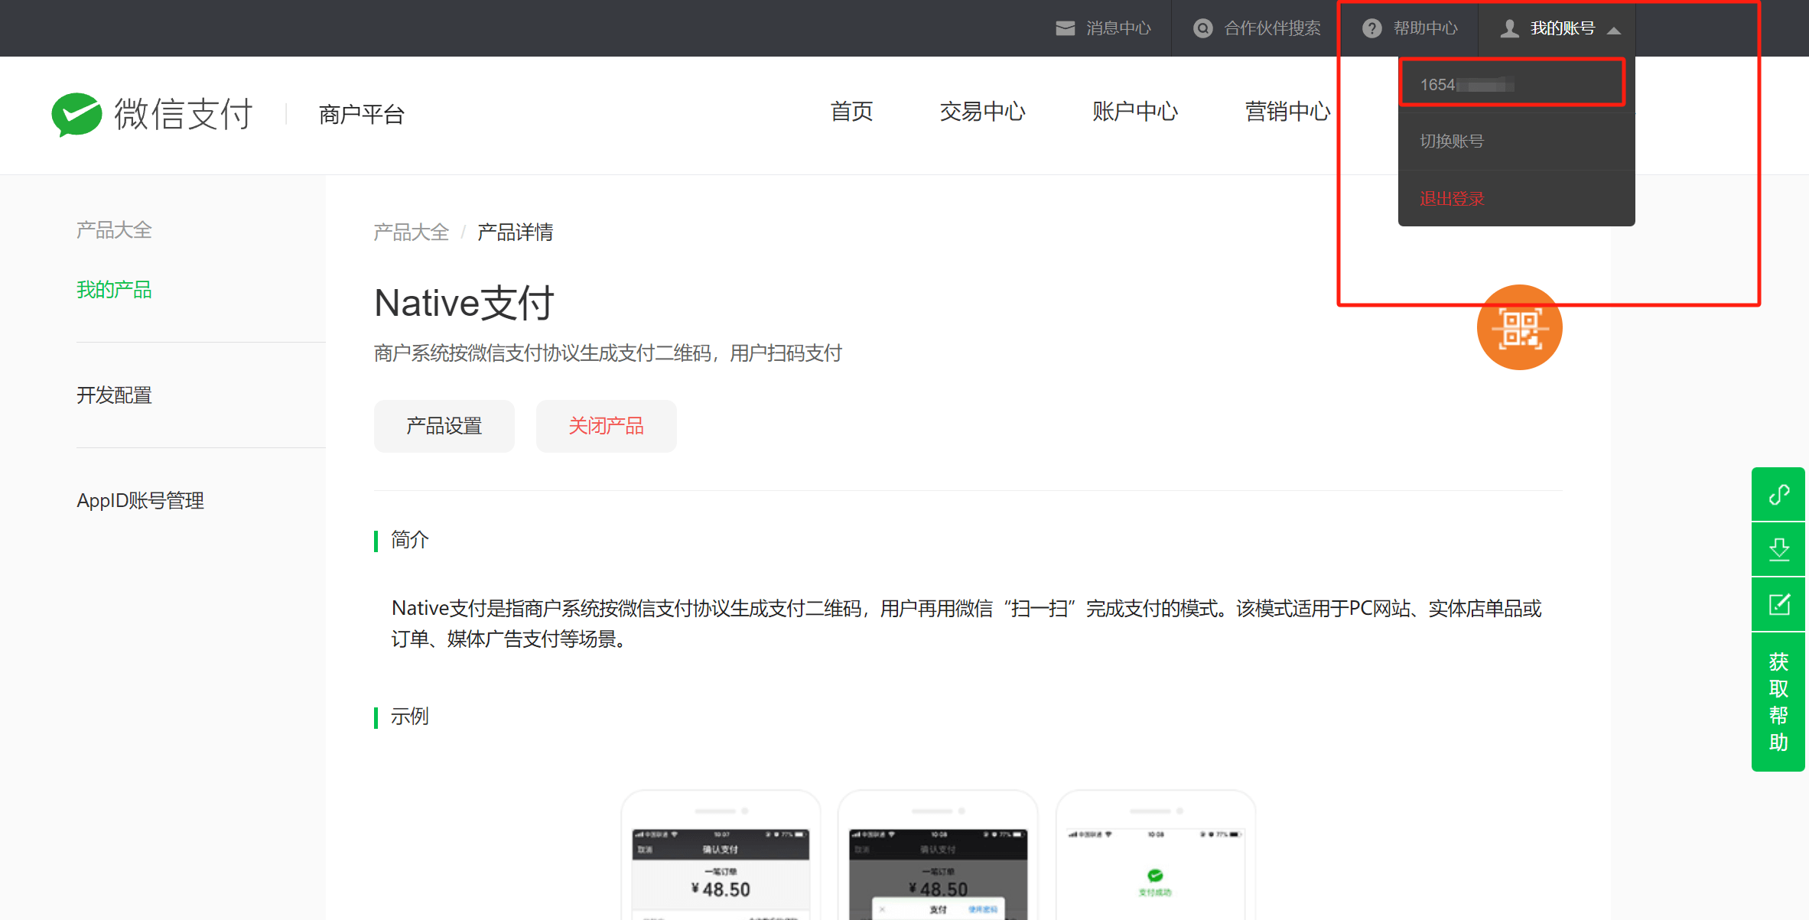Open 交易中心 navigation tab
The width and height of the screenshot is (1809, 920).
click(x=982, y=112)
